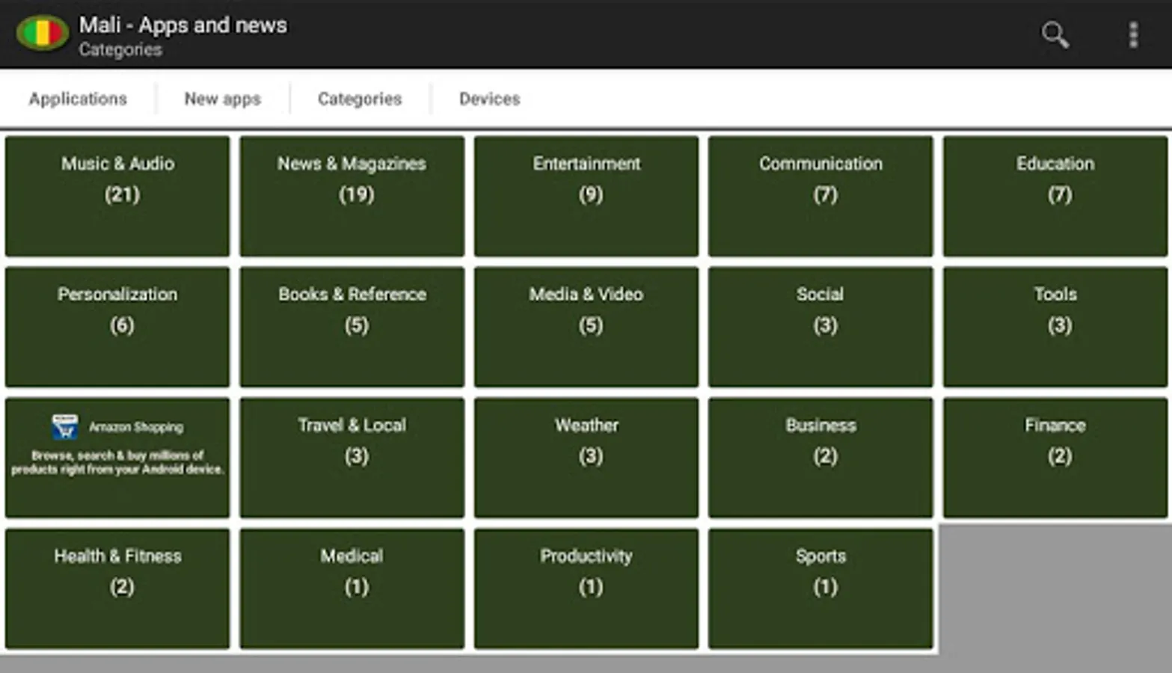Open the Music & Audio category
The width and height of the screenshot is (1172, 673).
coord(117,196)
